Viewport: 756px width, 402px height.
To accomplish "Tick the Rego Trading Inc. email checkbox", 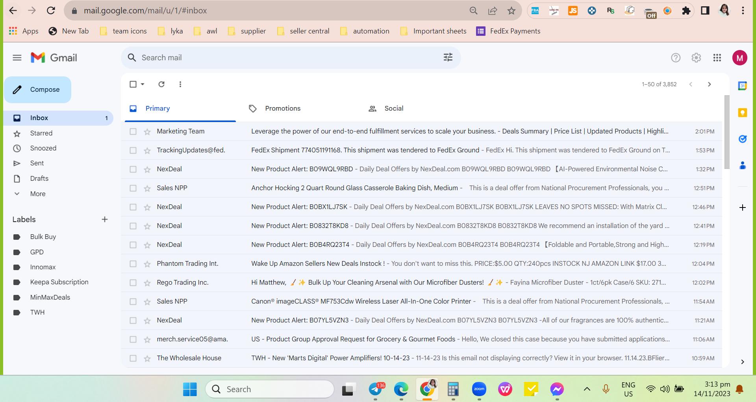I will click(133, 283).
